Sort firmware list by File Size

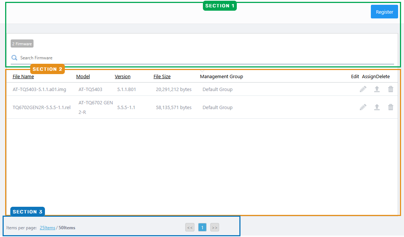click(x=162, y=77)
